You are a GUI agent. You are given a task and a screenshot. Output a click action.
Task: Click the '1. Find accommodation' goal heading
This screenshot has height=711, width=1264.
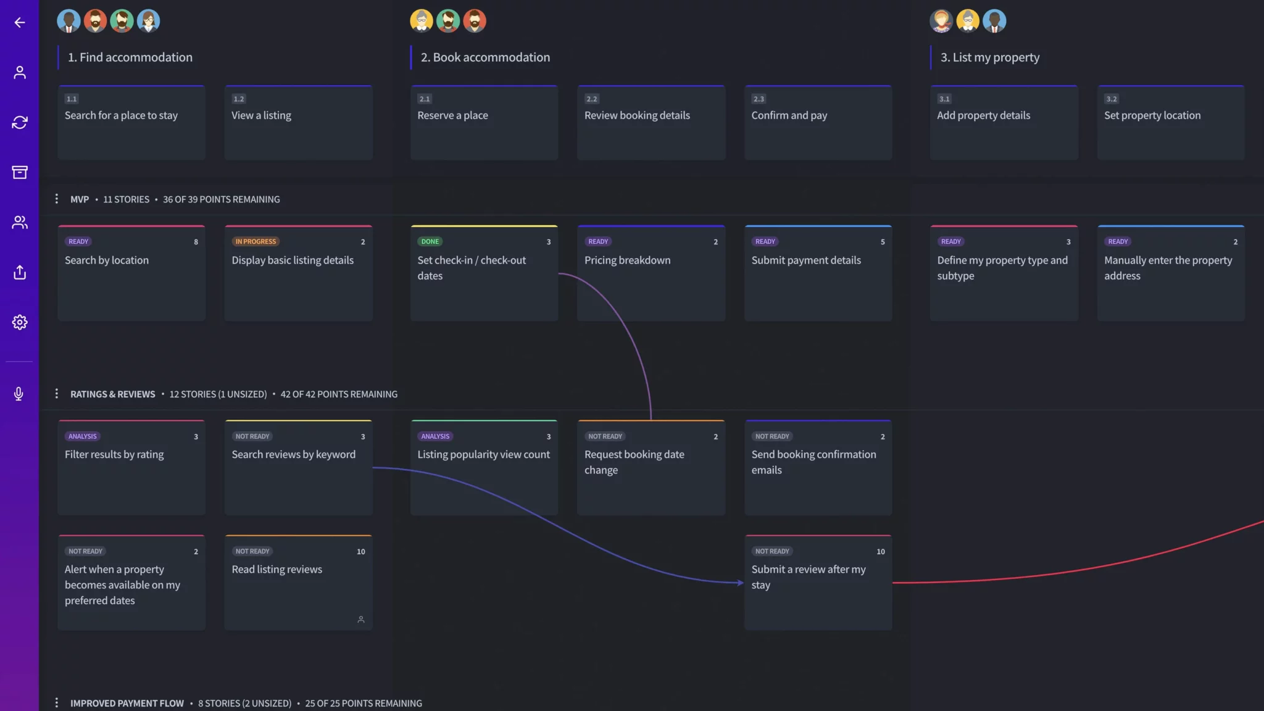click(x=130, y=57)
